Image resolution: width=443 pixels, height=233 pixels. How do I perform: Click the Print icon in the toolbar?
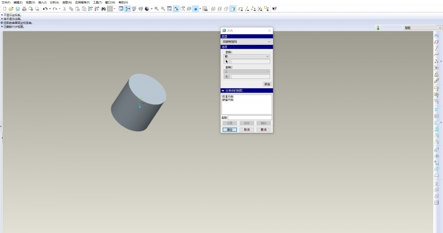tap(24, 9)
